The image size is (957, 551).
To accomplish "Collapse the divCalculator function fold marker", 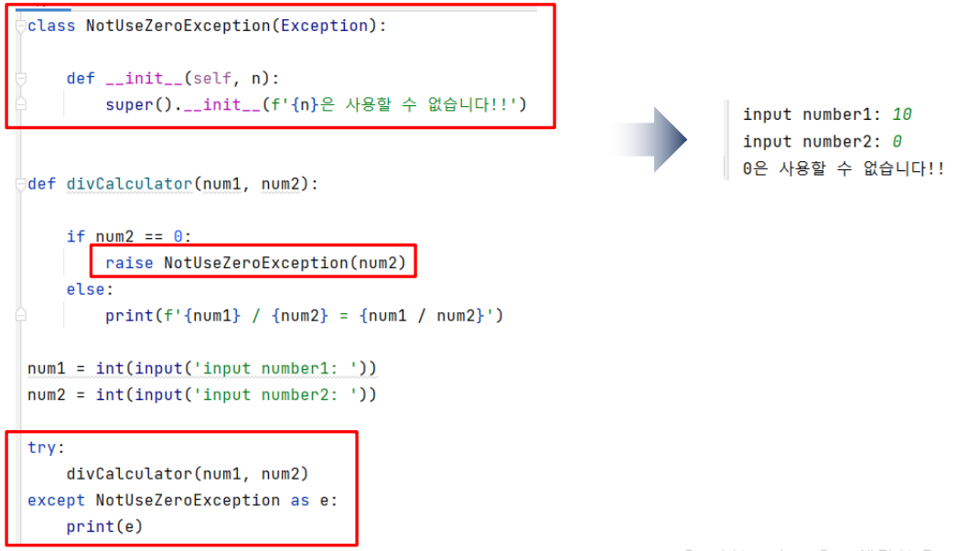I will tap(21, 184).
